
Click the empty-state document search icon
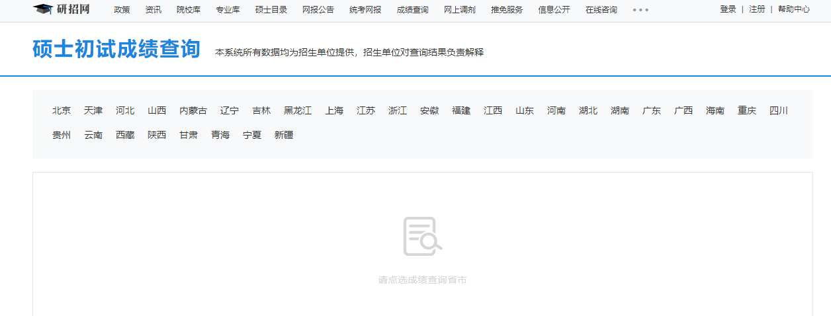(x=422, y=236)
